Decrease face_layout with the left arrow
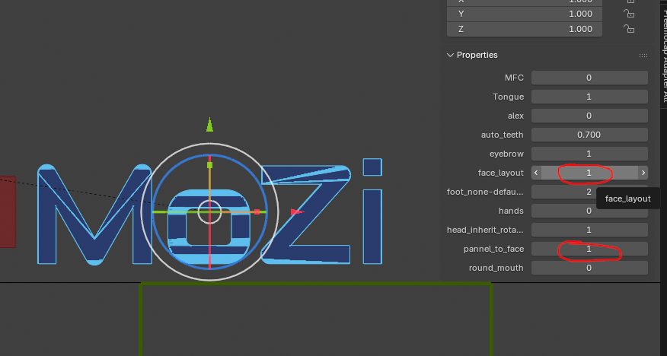 pyautogui.click(x=536, y=173)
